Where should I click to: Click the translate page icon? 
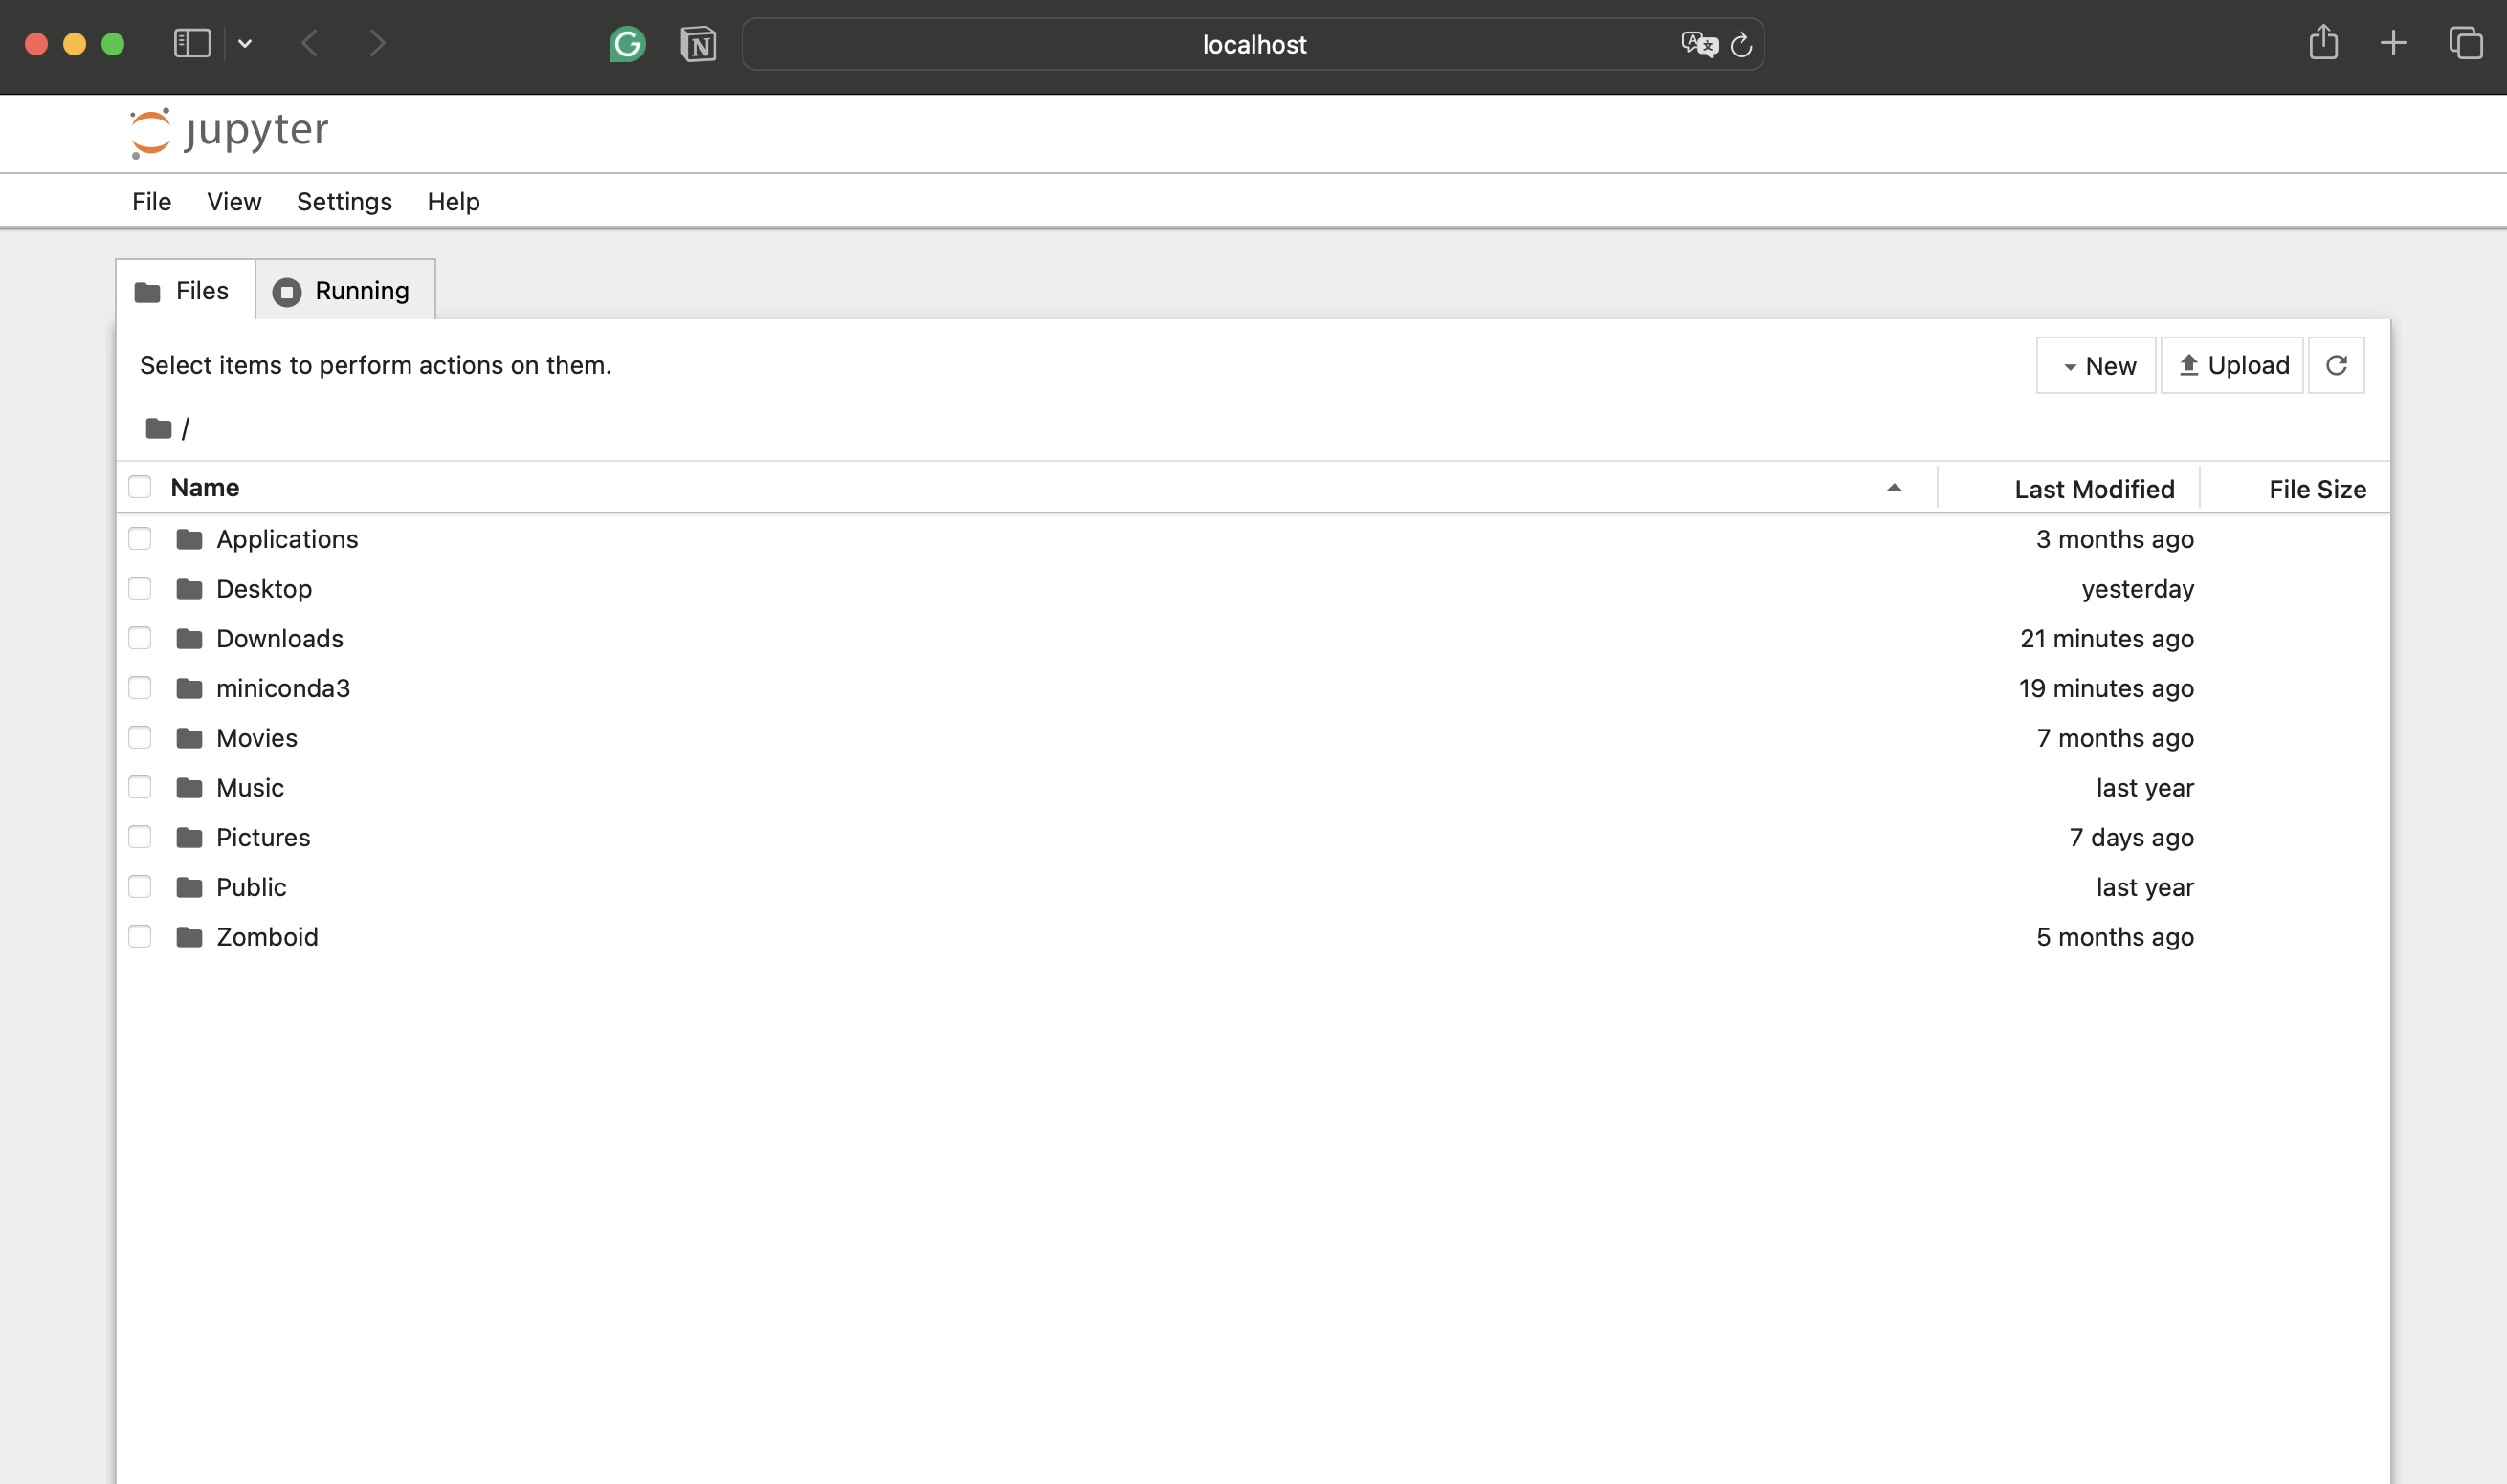click(x=1697, y=44)
